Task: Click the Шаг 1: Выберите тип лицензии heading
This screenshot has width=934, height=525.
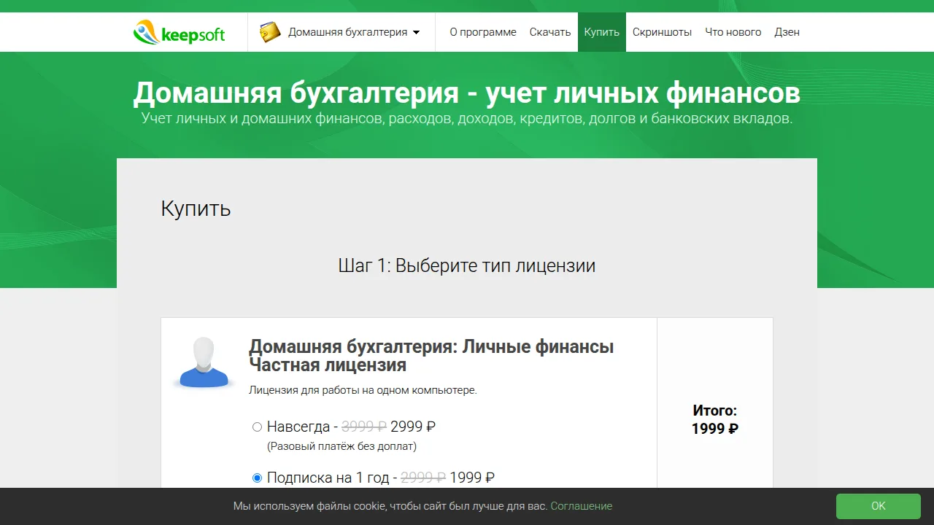Action: (x=467, y=265)
